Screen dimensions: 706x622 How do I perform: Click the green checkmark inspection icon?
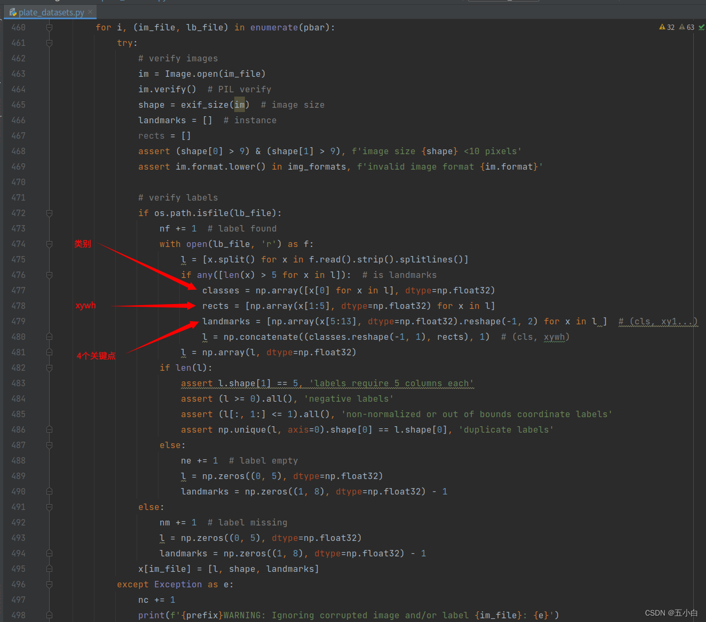click(x=701, y=27)
